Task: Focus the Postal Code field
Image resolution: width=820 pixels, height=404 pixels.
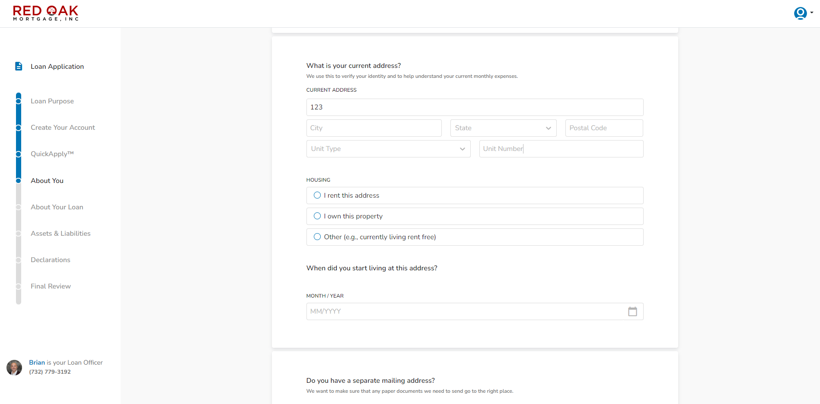Action: 604,128
